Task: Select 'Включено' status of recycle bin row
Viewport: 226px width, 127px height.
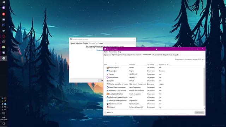Action: (150, 84)
